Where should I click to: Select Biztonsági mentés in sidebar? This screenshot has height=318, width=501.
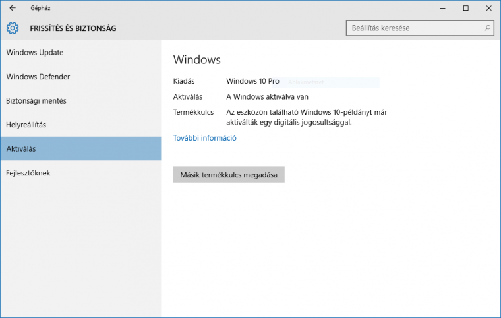tap(80, 100)
